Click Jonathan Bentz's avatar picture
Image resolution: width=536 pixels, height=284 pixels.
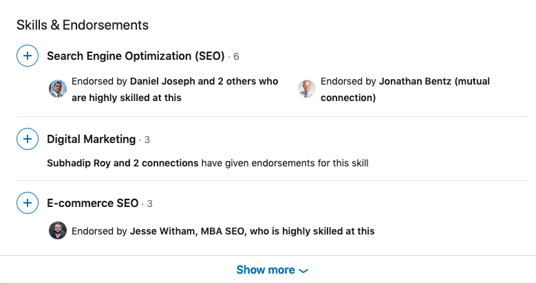pos(307,89)
